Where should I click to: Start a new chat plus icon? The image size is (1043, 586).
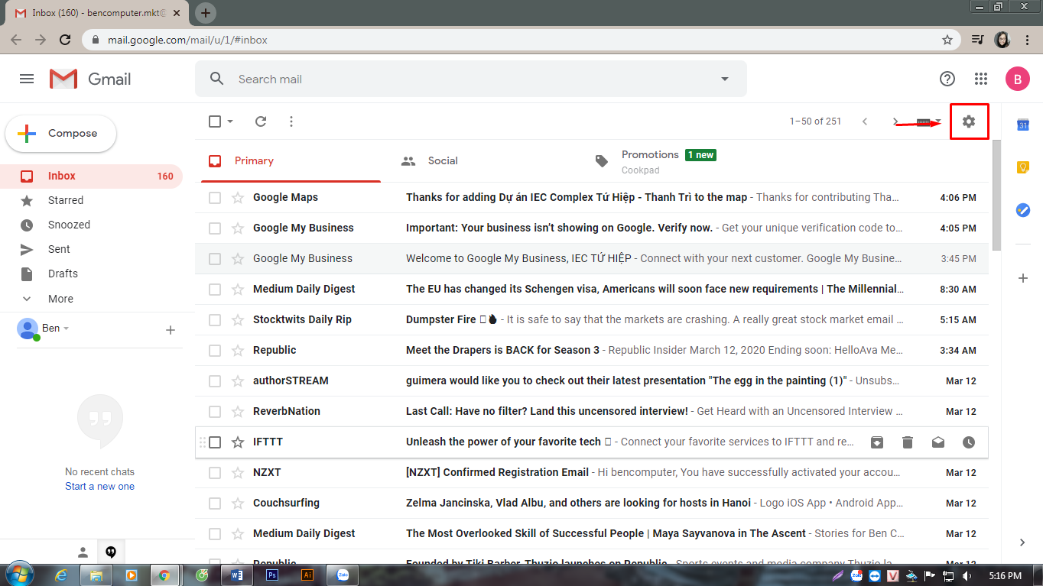171,330
